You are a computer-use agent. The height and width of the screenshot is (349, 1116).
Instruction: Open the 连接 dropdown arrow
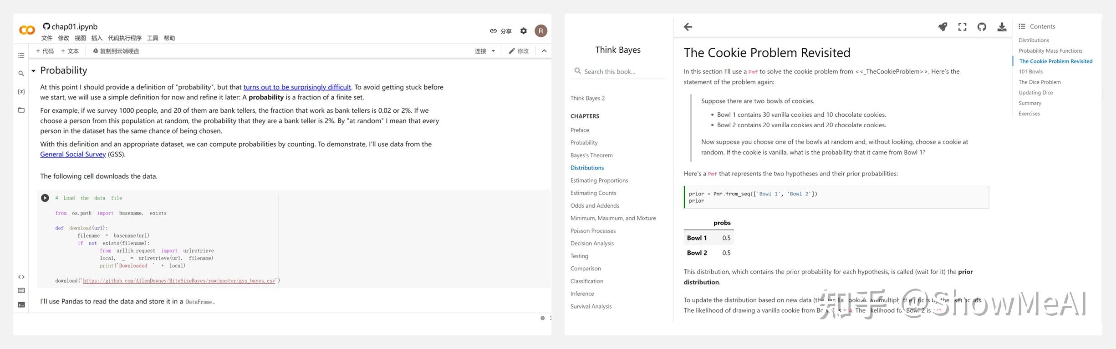[494, 51]
